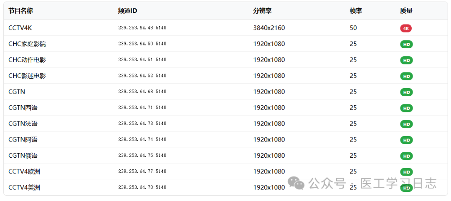Click the WeChat logo in watermark
The height and width of the screenshot is (201, 451).
297,183
